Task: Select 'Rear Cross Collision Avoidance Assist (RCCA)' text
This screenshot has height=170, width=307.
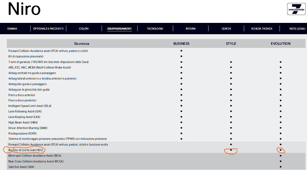Action: pos(36,161)
